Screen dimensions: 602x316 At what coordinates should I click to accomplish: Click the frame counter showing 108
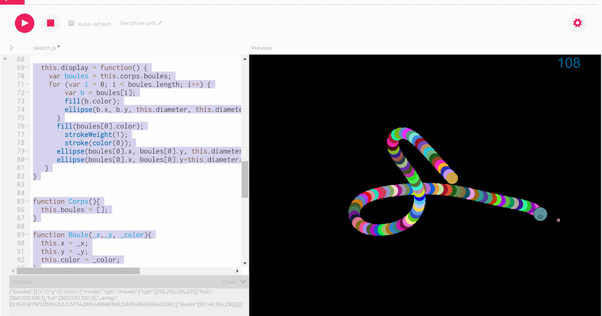[x=568, y=62]
